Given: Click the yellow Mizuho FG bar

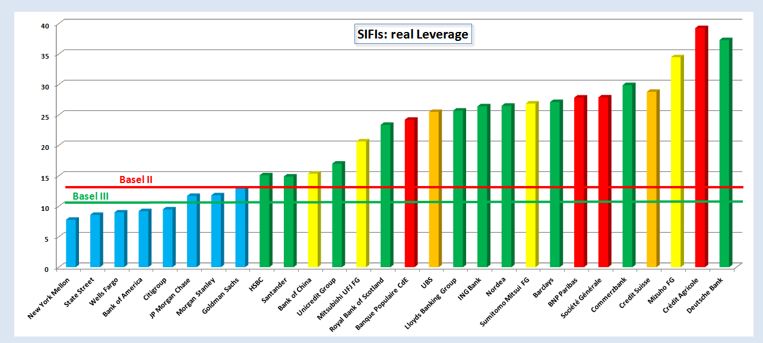Looking at the screenshot, I should click(677, 162).
